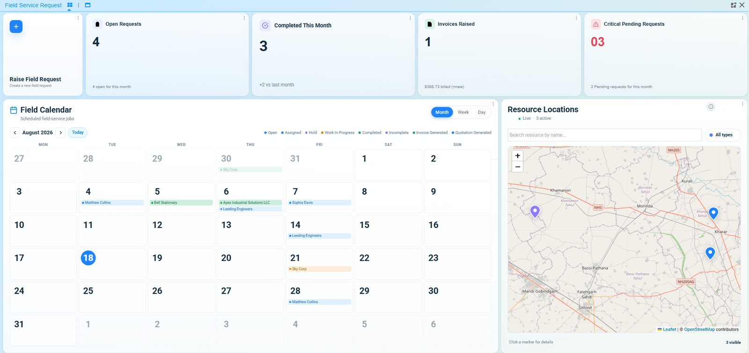Open the Field Service Request title link
Screen dimensions: 749x353
click(33, 5)
